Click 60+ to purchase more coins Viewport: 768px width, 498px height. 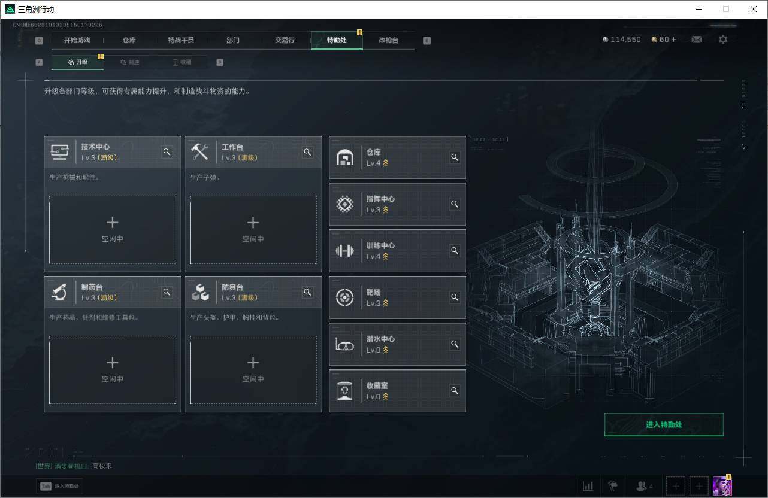click(x=664, y=39)
